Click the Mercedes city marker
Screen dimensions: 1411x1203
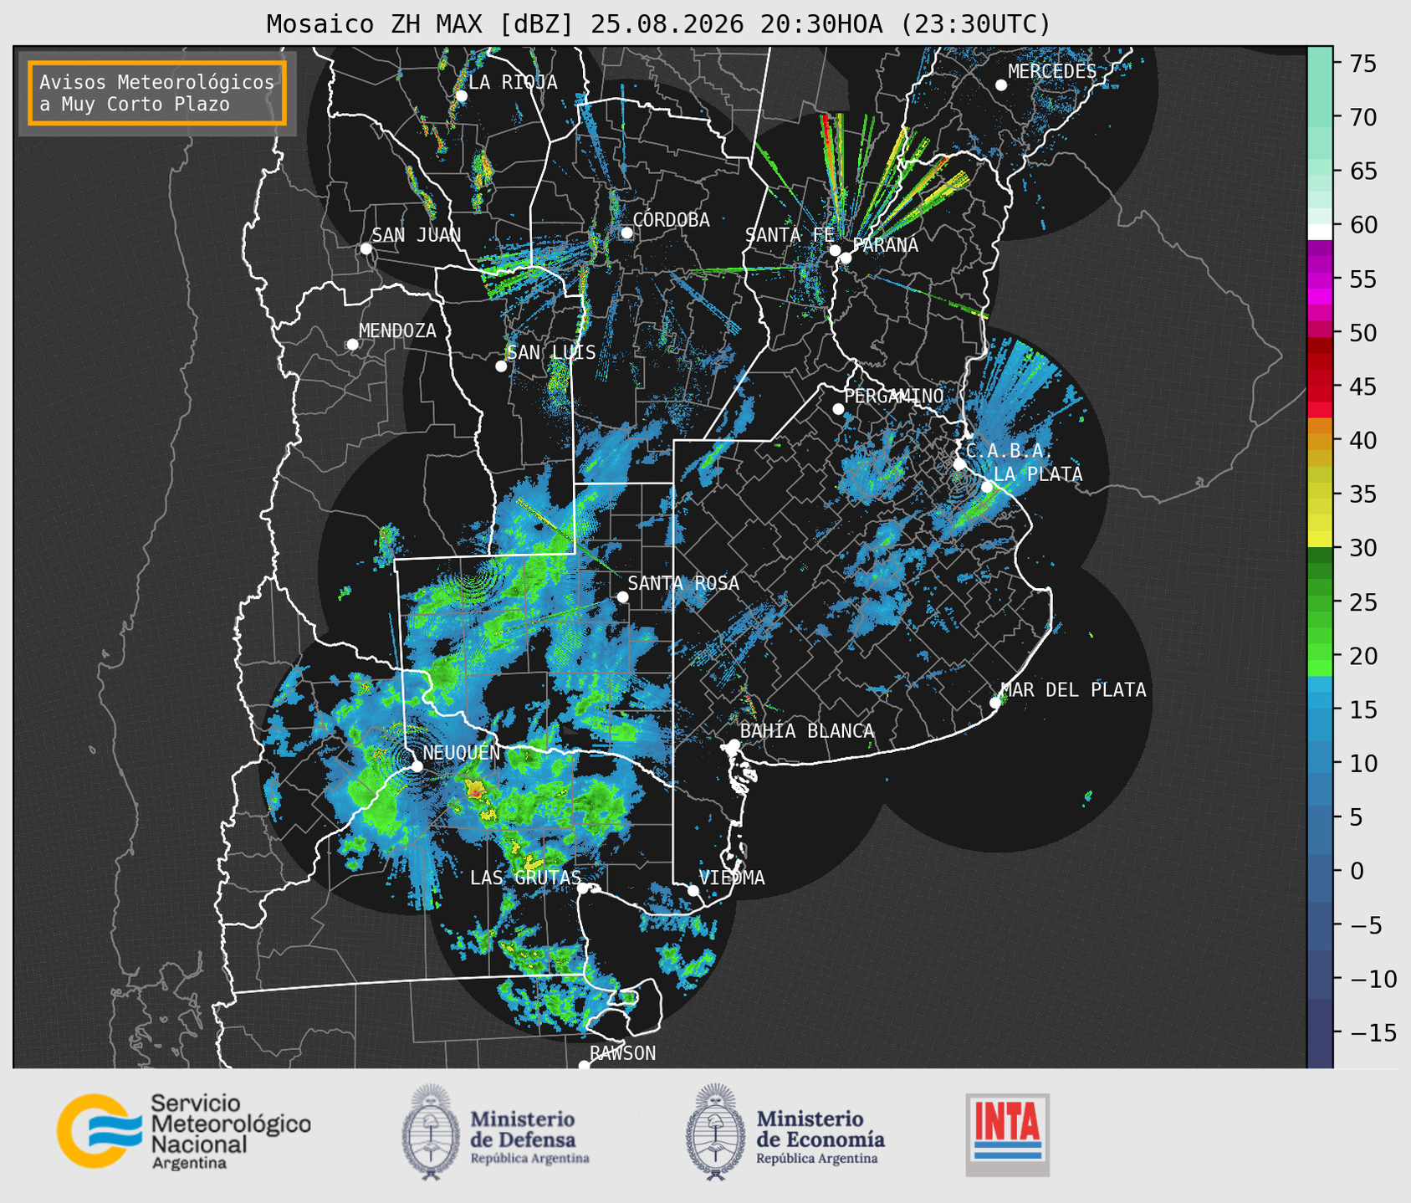coord(1001,85)
